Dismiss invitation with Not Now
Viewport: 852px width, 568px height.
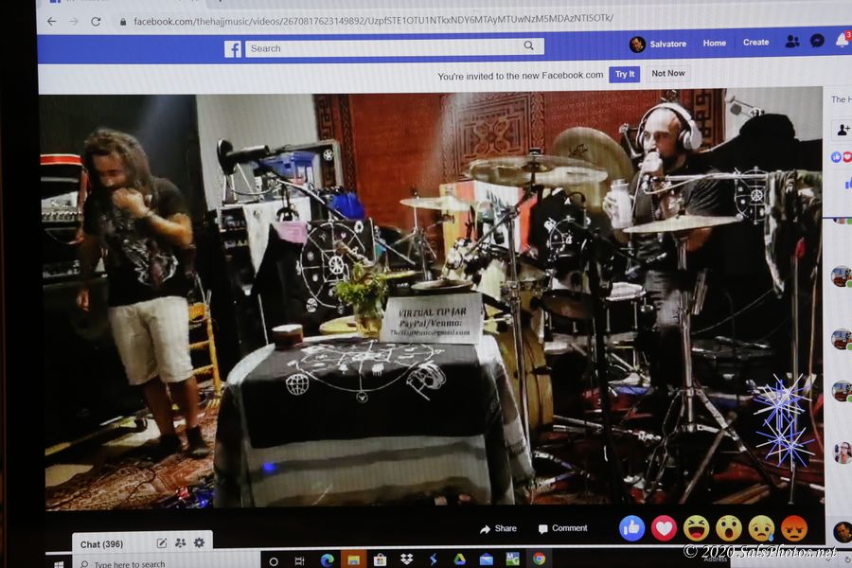tap(667, 74)
